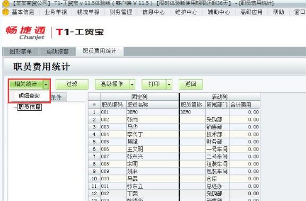Select 明细查询 from the dropdown menu

click(x=29, y=96)
